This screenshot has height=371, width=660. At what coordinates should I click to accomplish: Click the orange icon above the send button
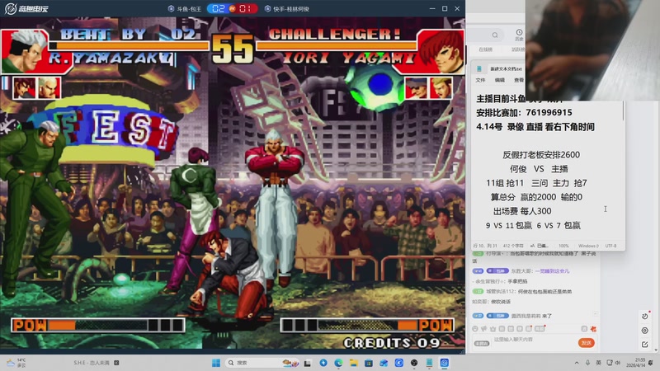(x=593, y=329)
